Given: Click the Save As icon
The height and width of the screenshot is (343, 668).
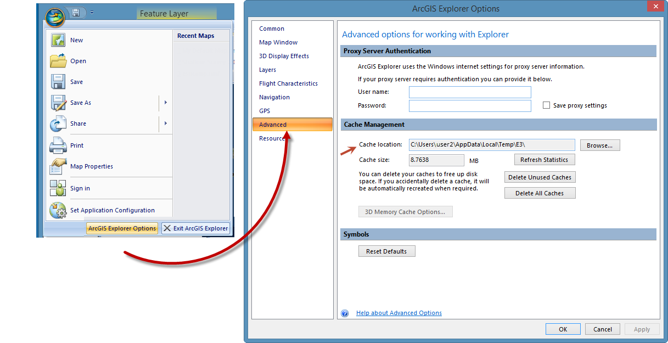Looking at the screenshot, I should tap(58, 103).
